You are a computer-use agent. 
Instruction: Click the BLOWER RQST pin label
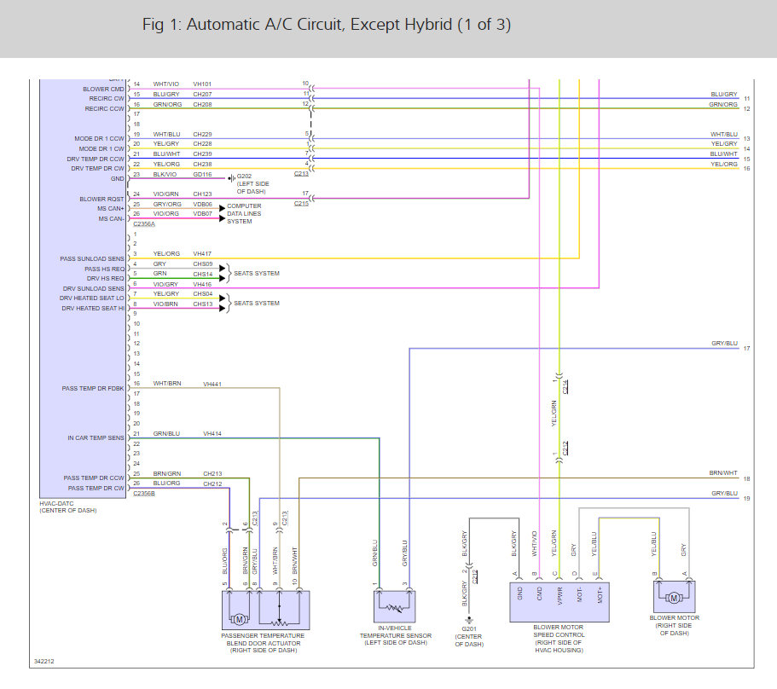pyautogui.click(x=101, y=200)
